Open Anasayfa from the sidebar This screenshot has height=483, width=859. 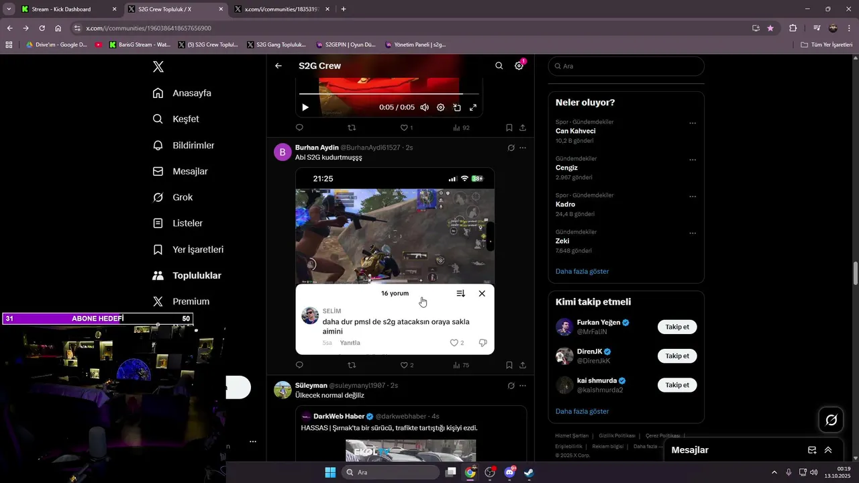182,93
